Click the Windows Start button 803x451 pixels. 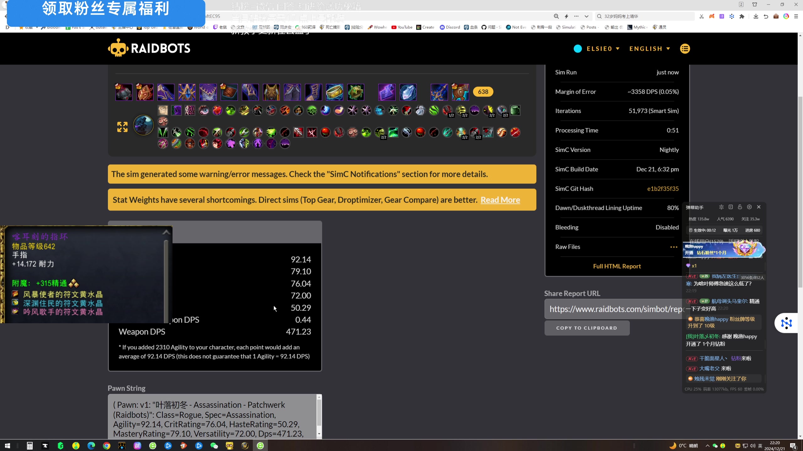pos(8,445)
